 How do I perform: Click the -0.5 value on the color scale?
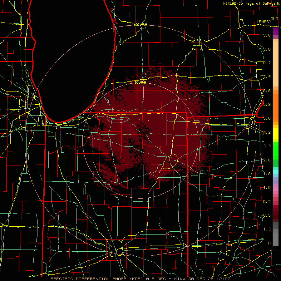[266, 215]
